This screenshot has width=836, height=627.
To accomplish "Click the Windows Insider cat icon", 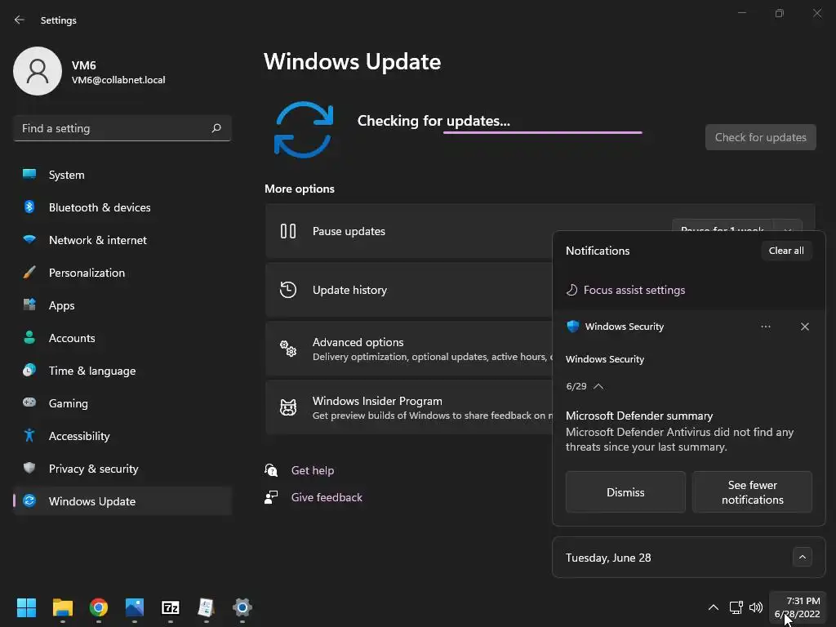I will pyautogui.click(x=288, y=407).
